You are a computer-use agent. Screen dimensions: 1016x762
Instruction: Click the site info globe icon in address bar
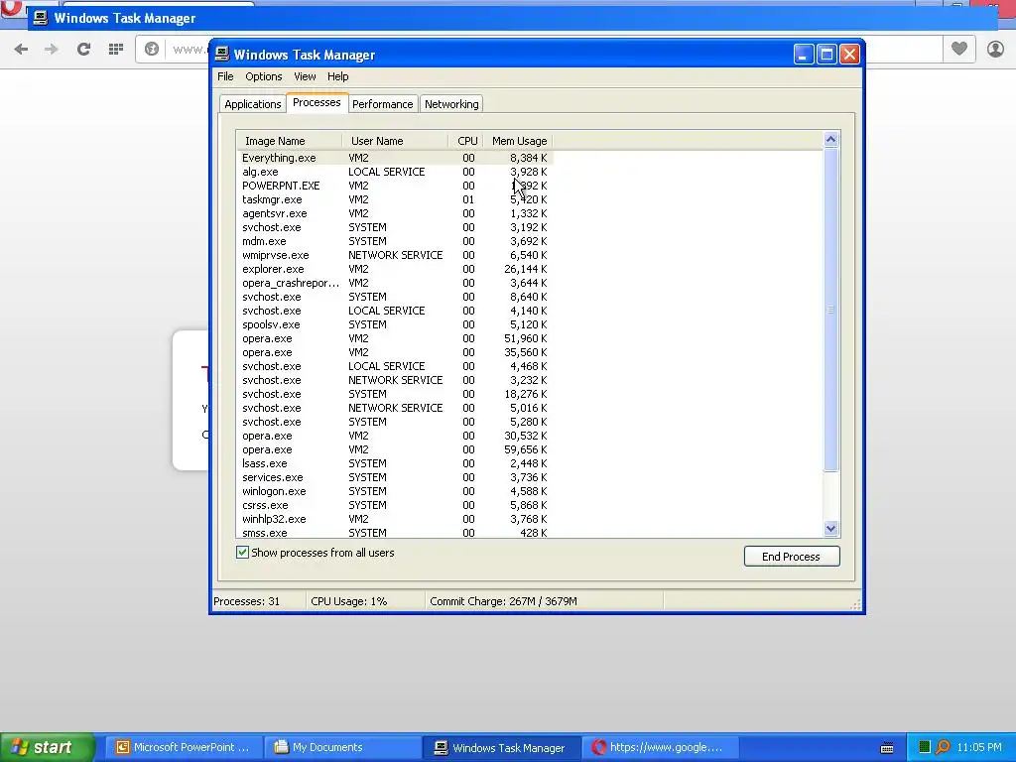[152, 49]
